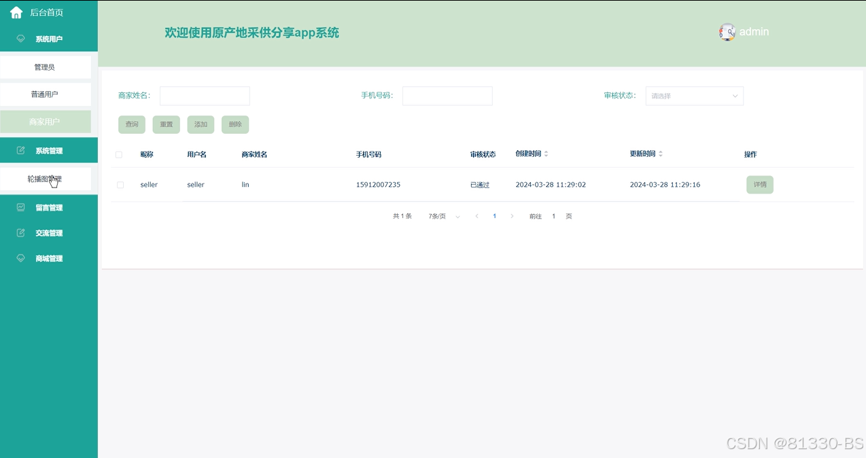Click the 用户名 column header
The height and width of the screenshot is (458, 866).
196,154
